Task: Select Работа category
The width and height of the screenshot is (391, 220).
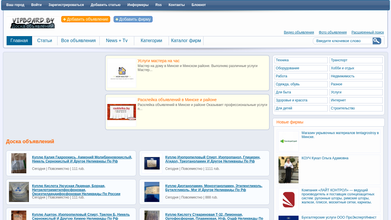Action: pyautogui.click(x=301, y=76)
